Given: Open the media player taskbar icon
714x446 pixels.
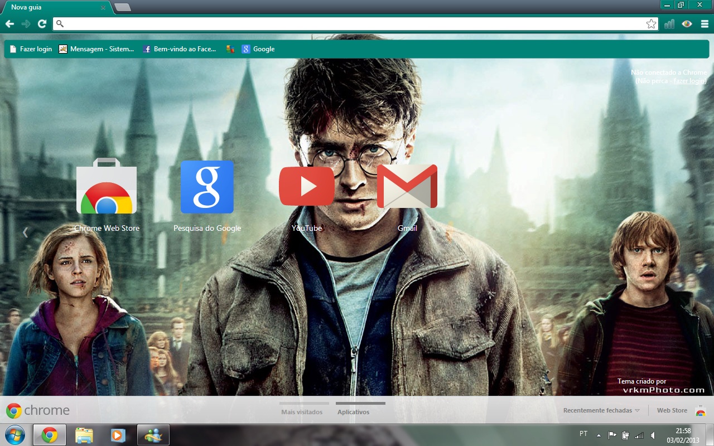Looking at the screenshot, I should (118, 435).
